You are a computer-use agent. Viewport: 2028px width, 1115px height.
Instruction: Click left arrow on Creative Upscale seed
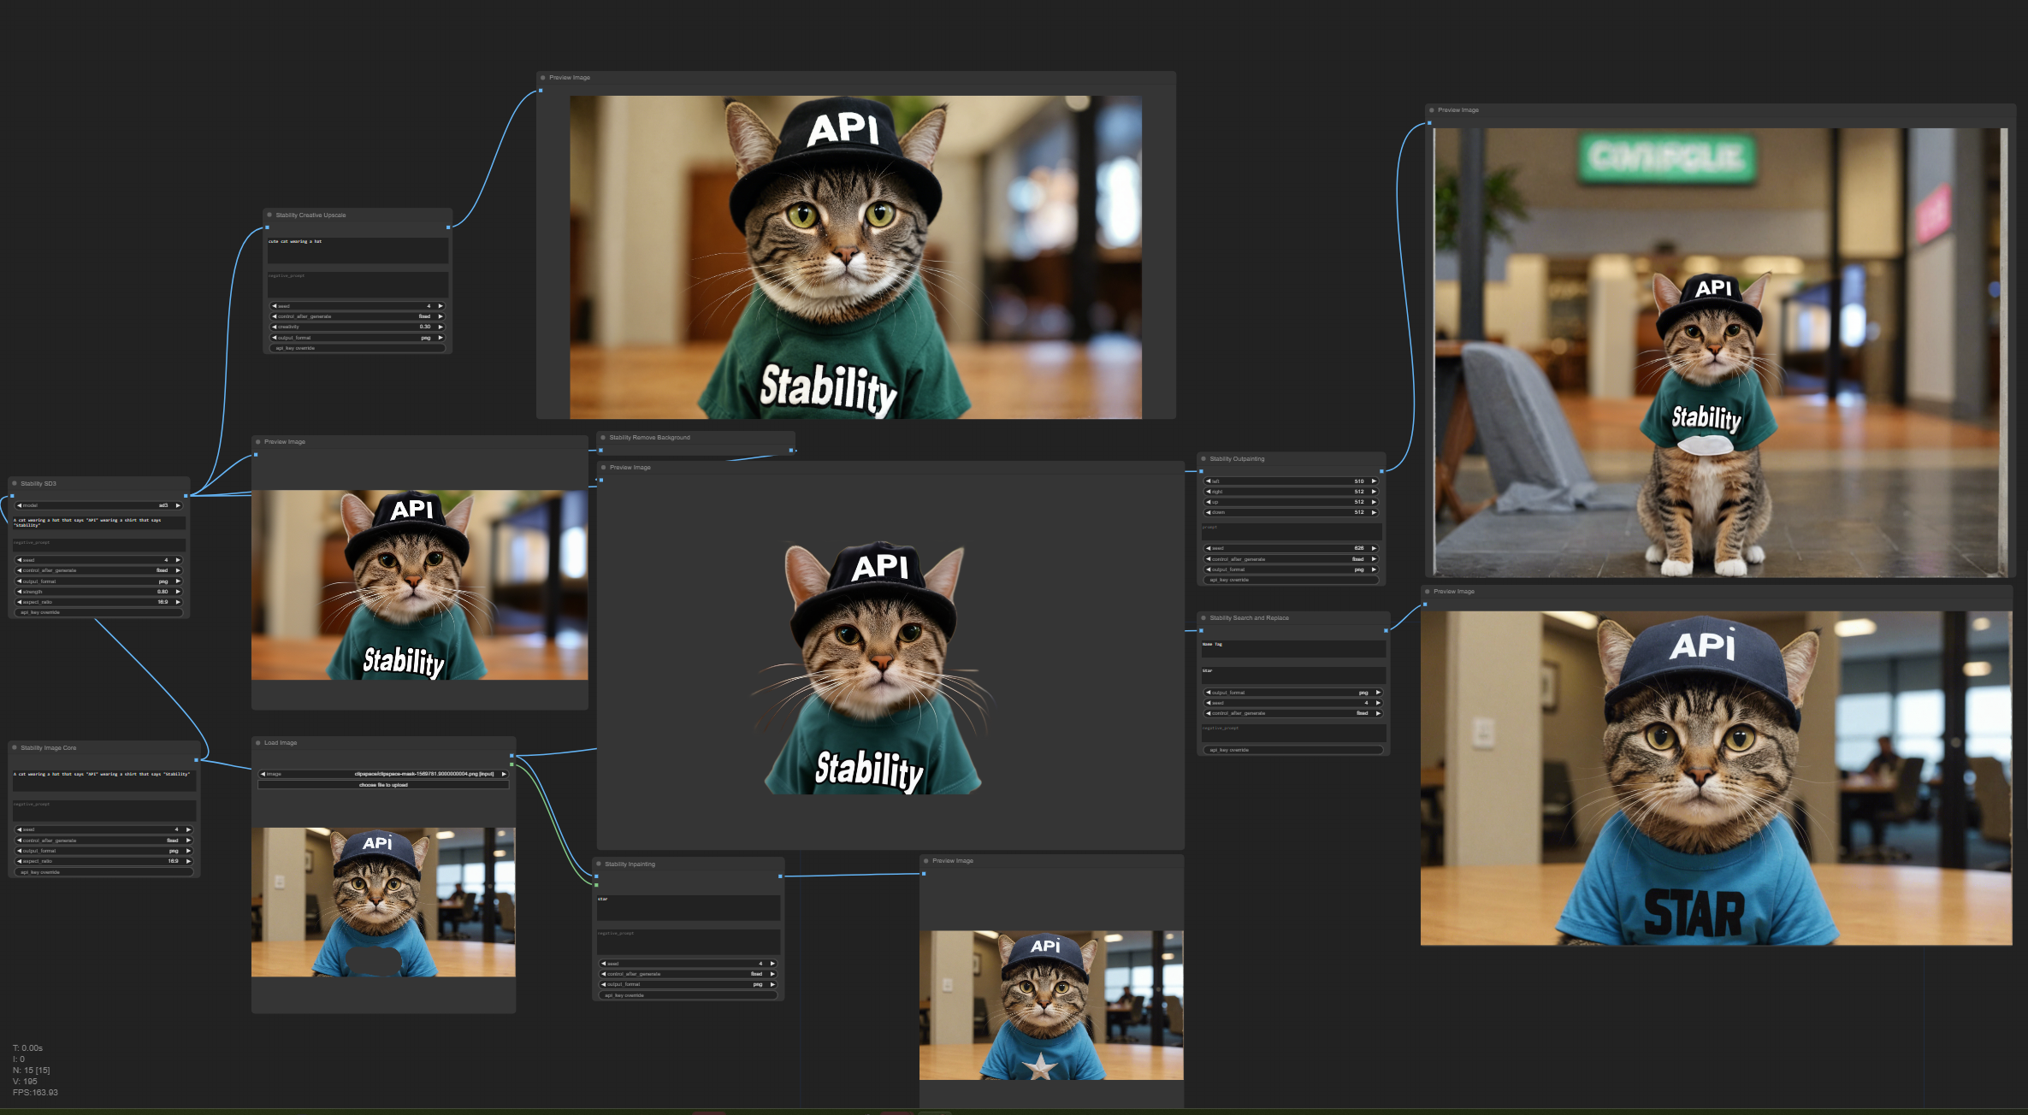pos(275,306)
